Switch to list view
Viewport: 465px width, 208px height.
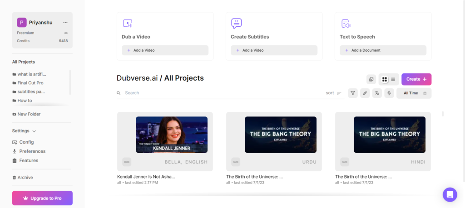393,79
